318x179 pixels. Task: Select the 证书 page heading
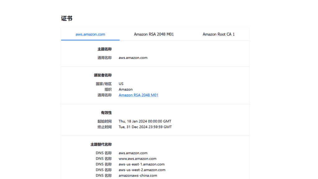[x=67, y=18]
